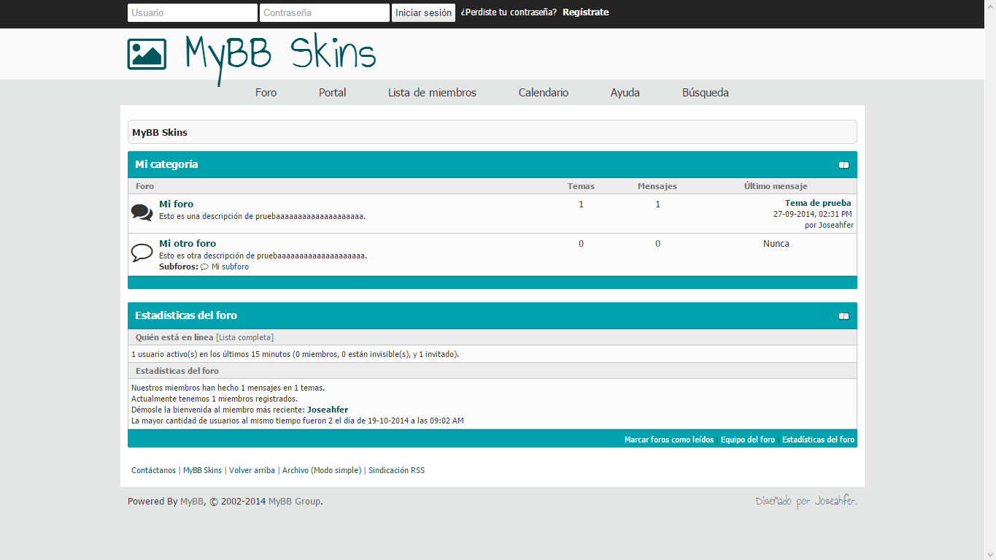
Task: Click the Regístrate link
Action: click(585, 12)
